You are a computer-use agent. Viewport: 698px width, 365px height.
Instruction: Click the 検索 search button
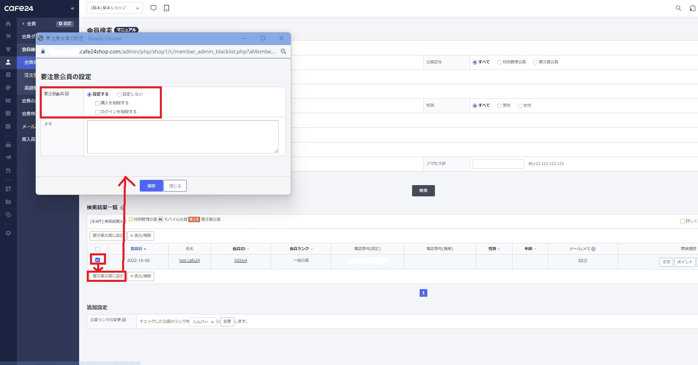[423, 191]
